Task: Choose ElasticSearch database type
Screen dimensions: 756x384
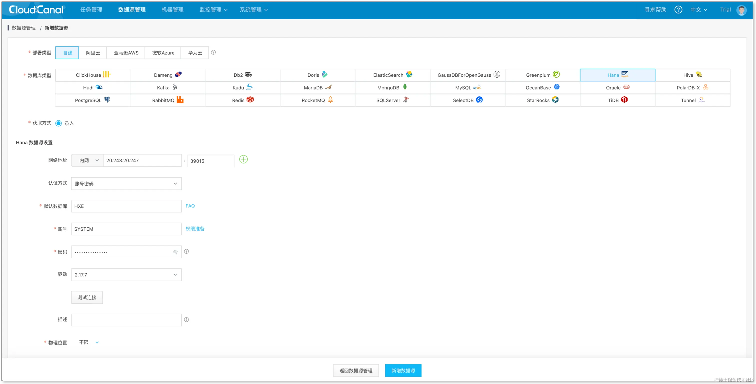Action: click(393, 75)
